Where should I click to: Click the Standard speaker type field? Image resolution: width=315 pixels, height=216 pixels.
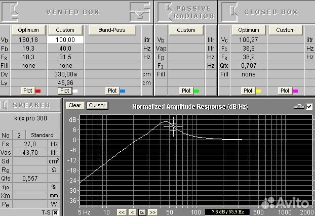(42, 135)
